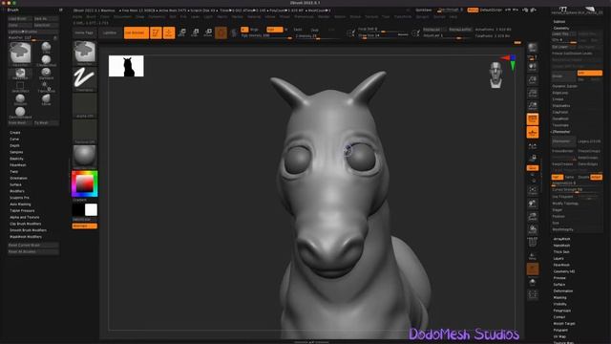Select the Draw mode button
This screenshot has width=611, height=344.
pos(169,32)
